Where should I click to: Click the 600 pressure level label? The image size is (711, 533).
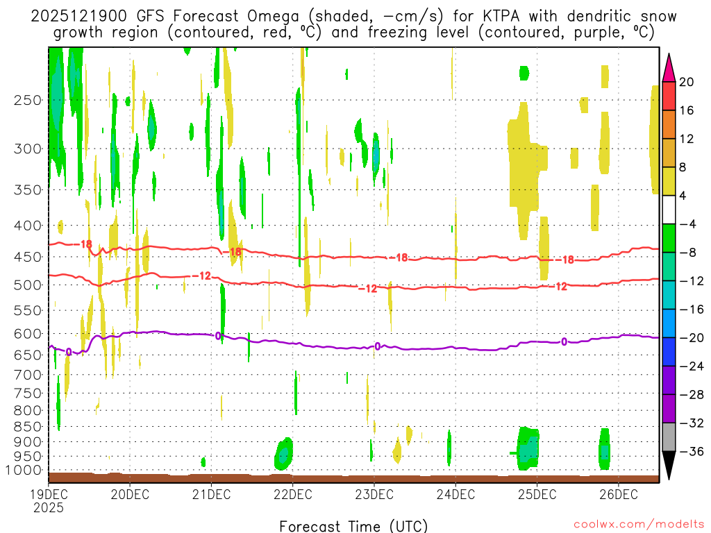[28, 334]
